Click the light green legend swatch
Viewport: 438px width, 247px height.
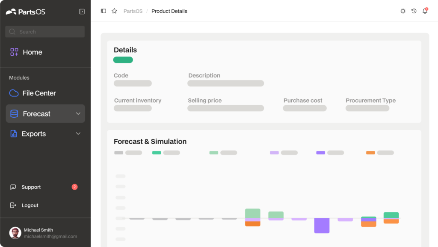214,152
